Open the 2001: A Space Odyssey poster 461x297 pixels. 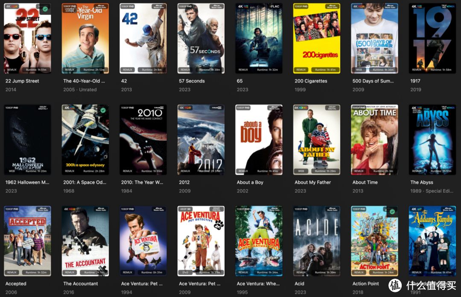(85, 140)
